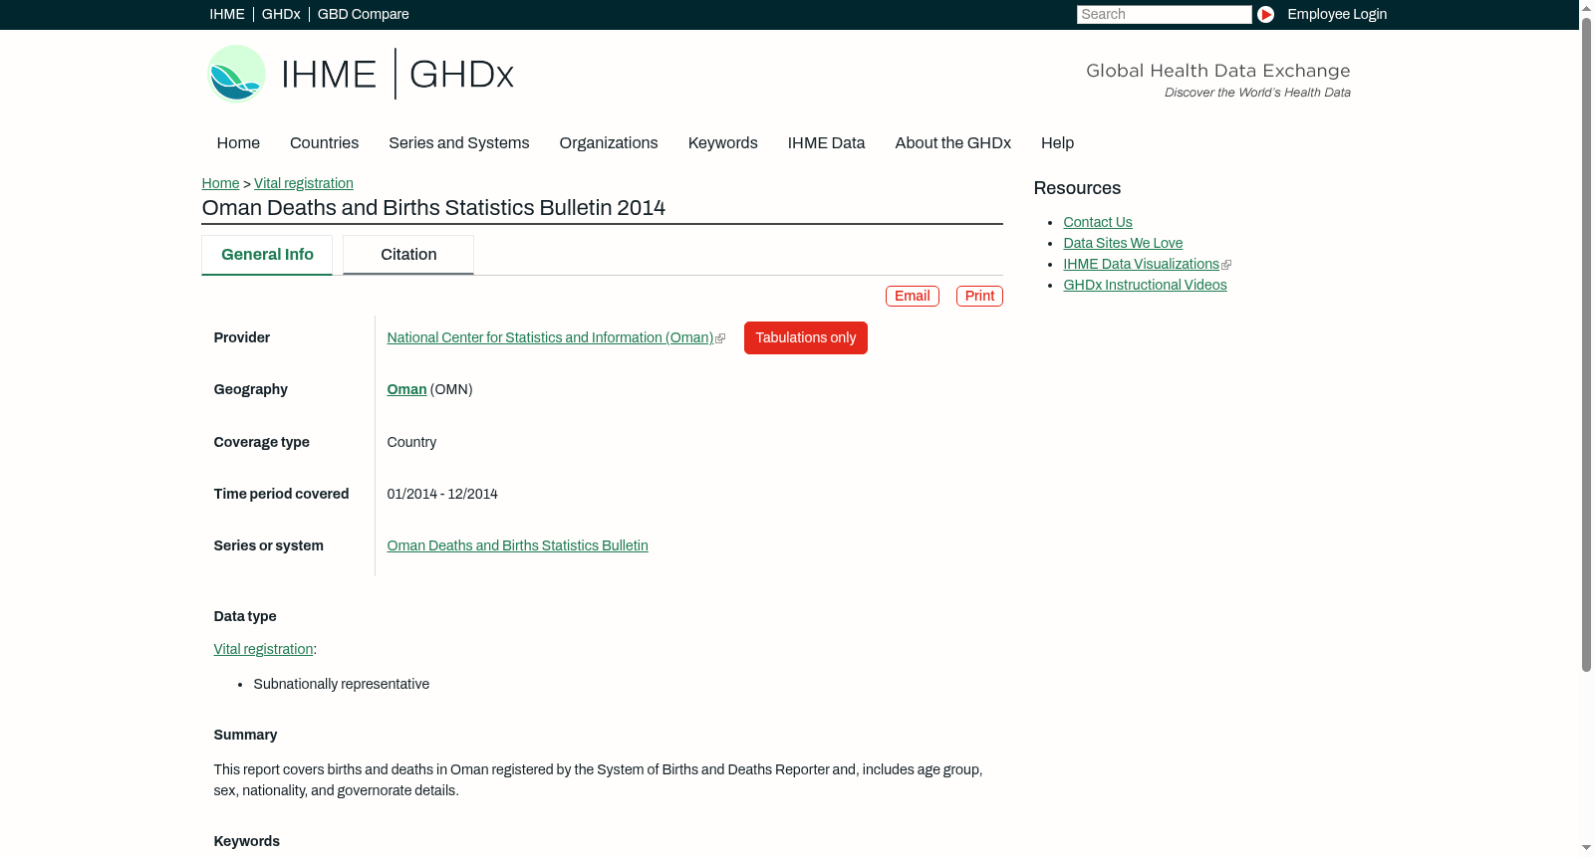Click the Time period covered label
The image size is (1594, 857).
pyautogui.click(x=282, y=495)
